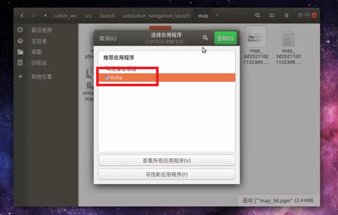The image size is (338, 215).
Task: Click 查看所有应用程序(V) to view all applications
Action: click(166, 161)
